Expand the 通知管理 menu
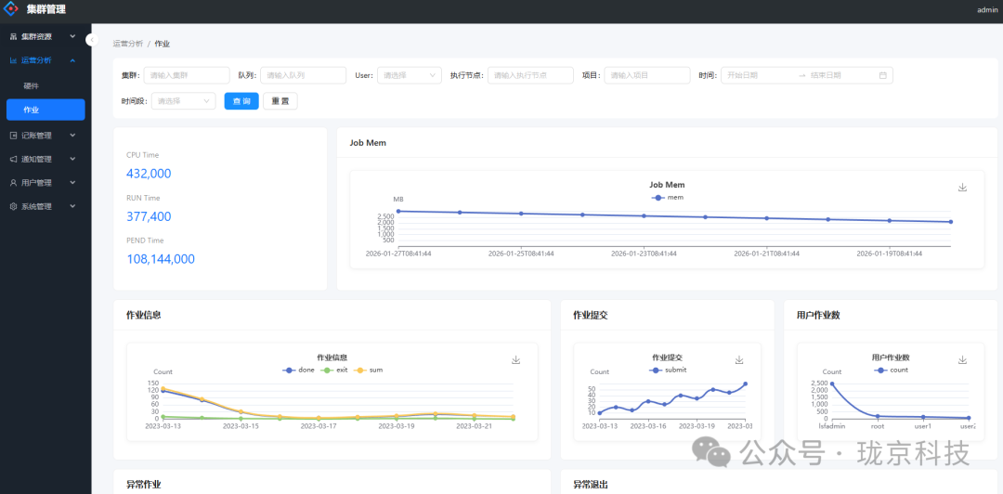 pos(72,159)
